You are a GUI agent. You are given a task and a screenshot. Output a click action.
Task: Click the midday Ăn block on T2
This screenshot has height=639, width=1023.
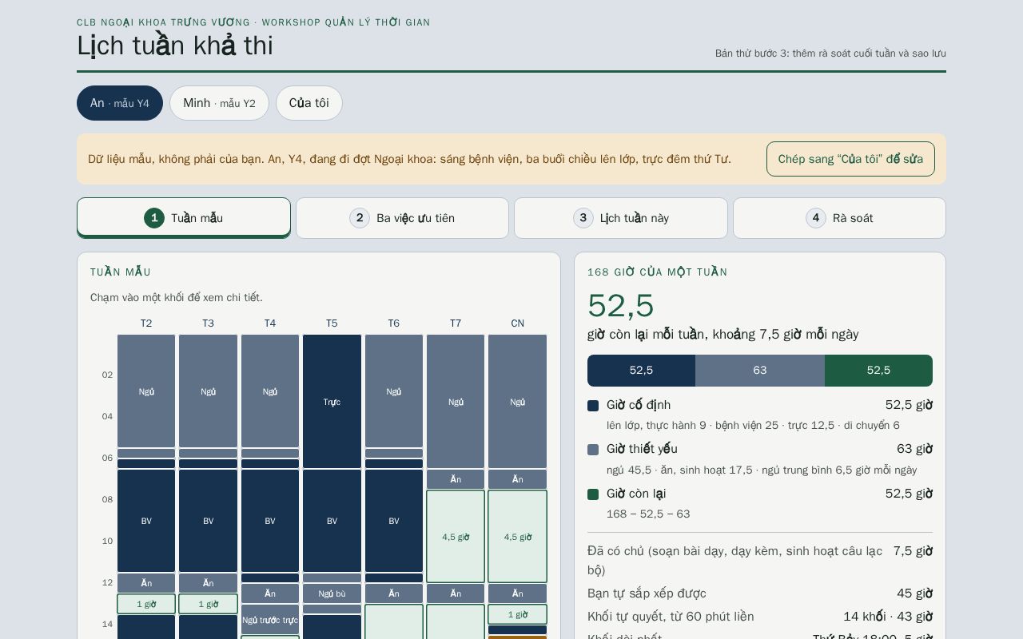point(146,583)
